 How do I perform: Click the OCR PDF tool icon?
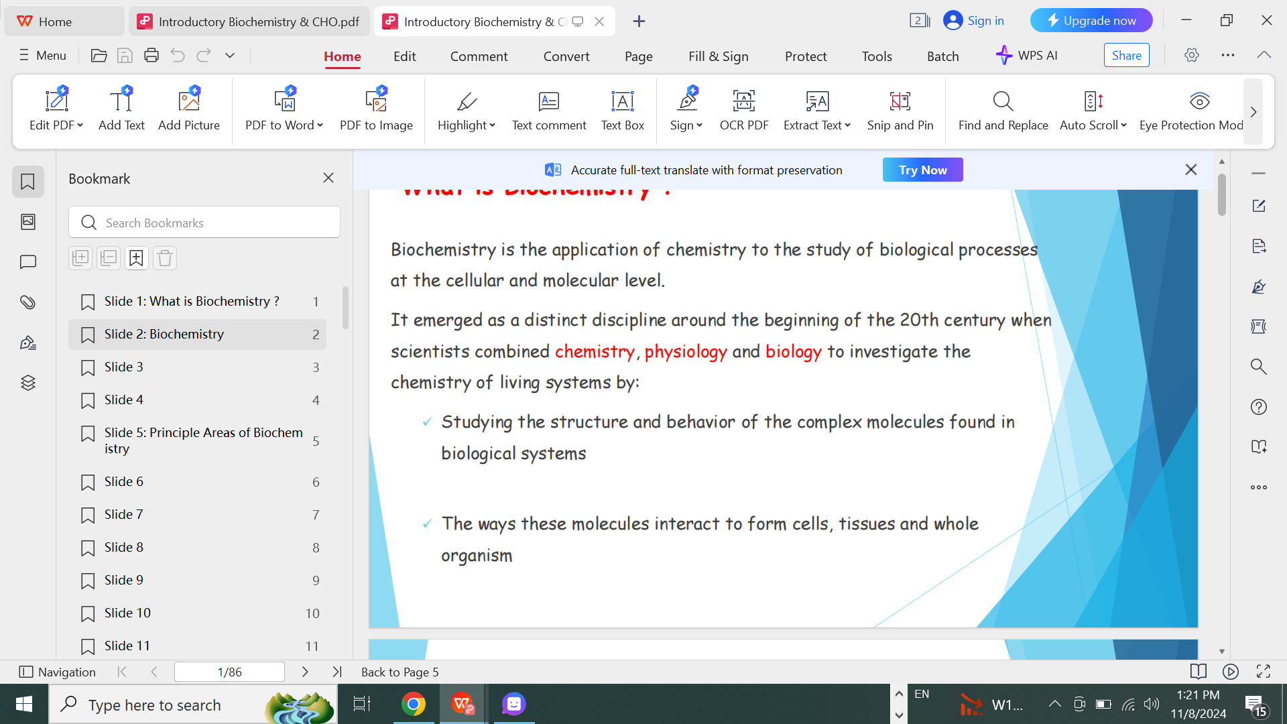click(743, 101)
